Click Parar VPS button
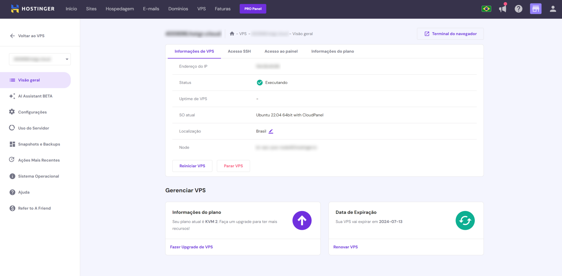Screen dimensions: 562x276 click(x=233, y=166)
